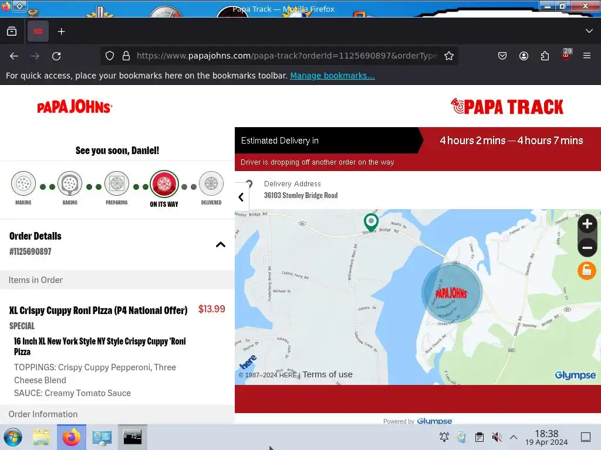Click the SAUCE: Creamy Tomato Sauce line
Viewport: 601px width, 450px height.
(72, 393)
